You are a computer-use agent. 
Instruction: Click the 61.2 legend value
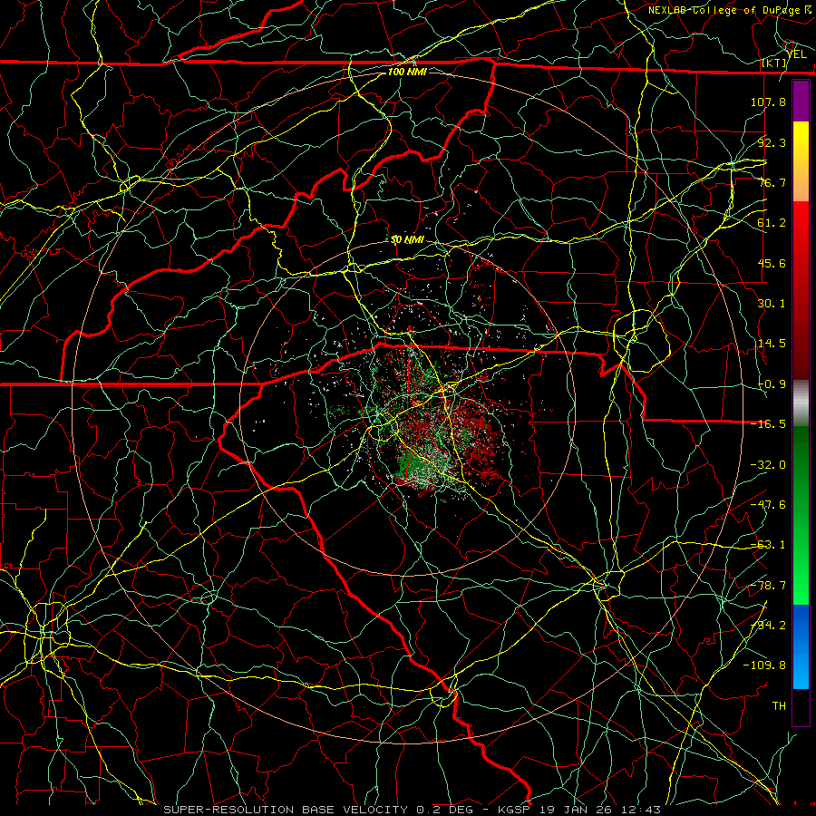tap(772, 223)
